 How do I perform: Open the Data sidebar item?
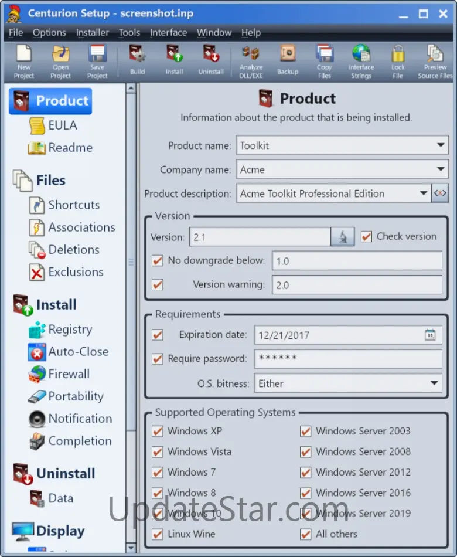click(52, 498)
